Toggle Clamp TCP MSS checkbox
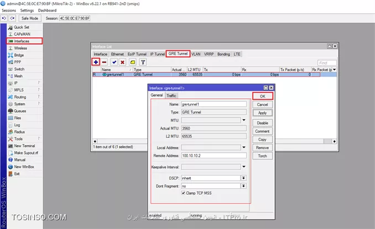 (x=183, y=193)
